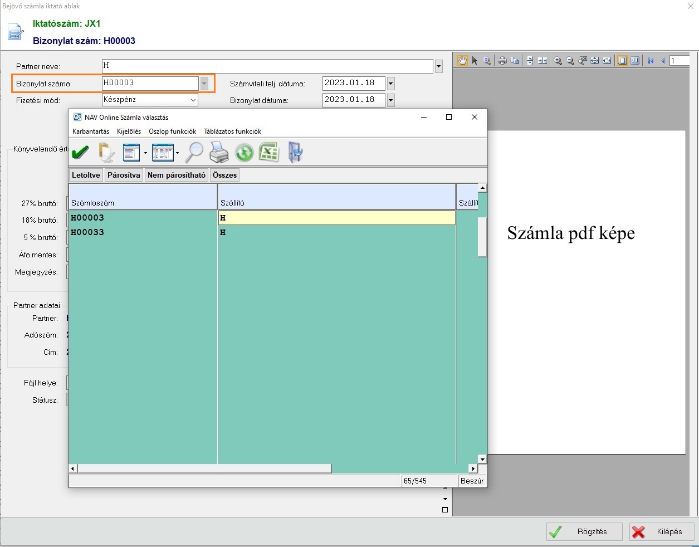The height and width of the screenshot is (547, 699).
Task: Open the Karbantartás menu
Action: (x=91, y=131)
